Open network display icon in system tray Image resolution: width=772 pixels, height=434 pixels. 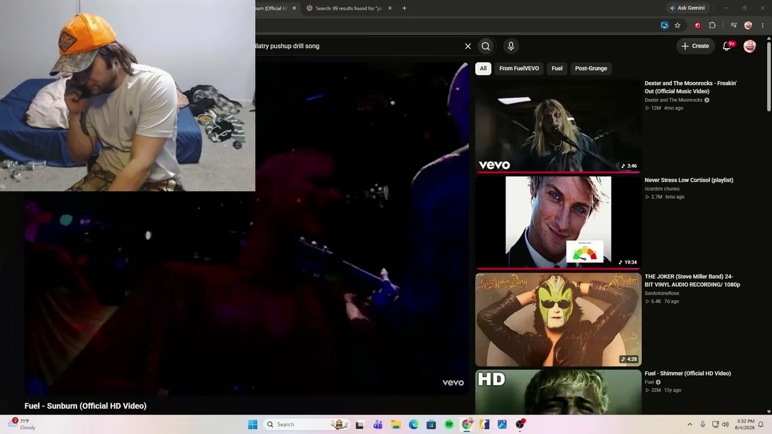pos(715,424)
